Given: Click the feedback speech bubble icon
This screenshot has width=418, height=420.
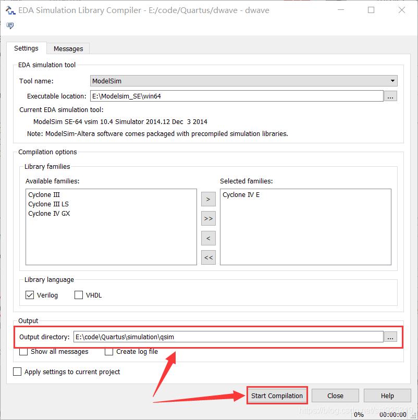Looking at the screenshot, I should (10, 26).
